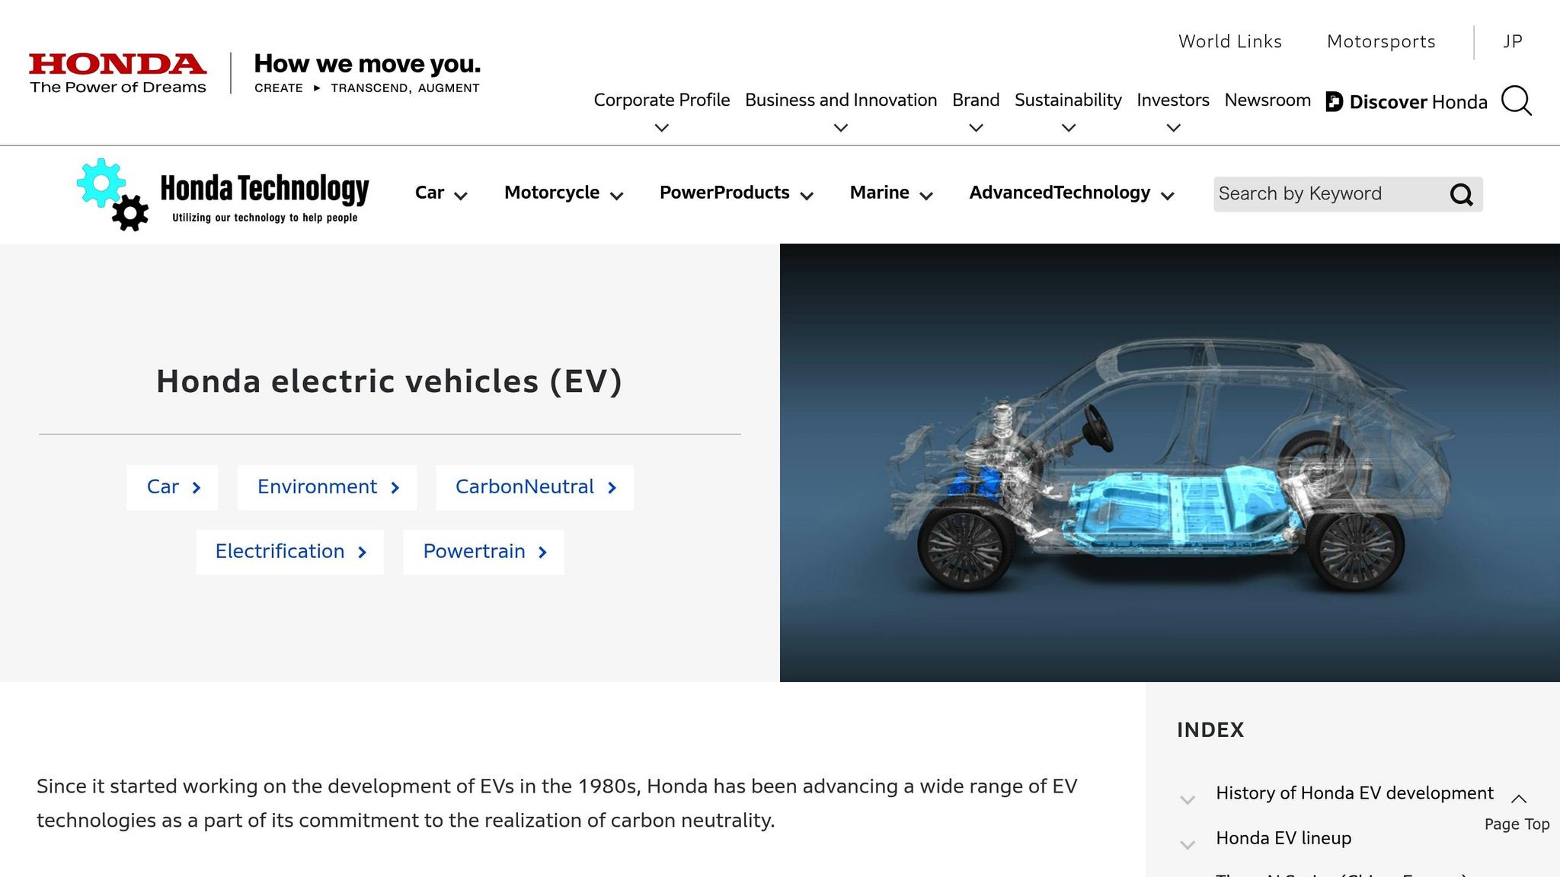
Task: Click the Honda Technology title text
Action: click(264, 189)
